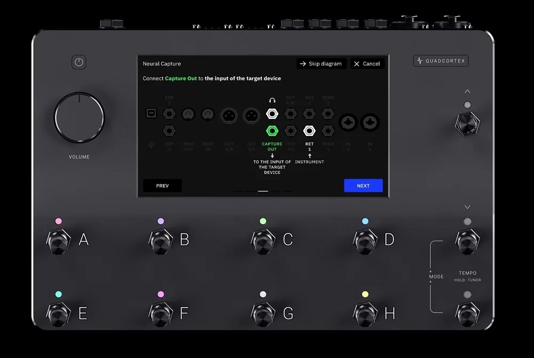The image size is (534, 358).
Task: Click the headphone output icon in the diagram
Action: (272, 114)
